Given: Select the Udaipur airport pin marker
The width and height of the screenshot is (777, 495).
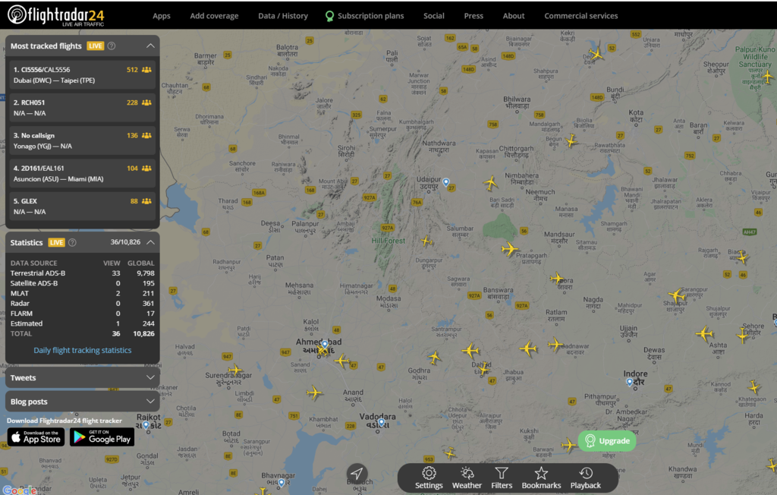Looking at the screenshot, I should point(446,182).
